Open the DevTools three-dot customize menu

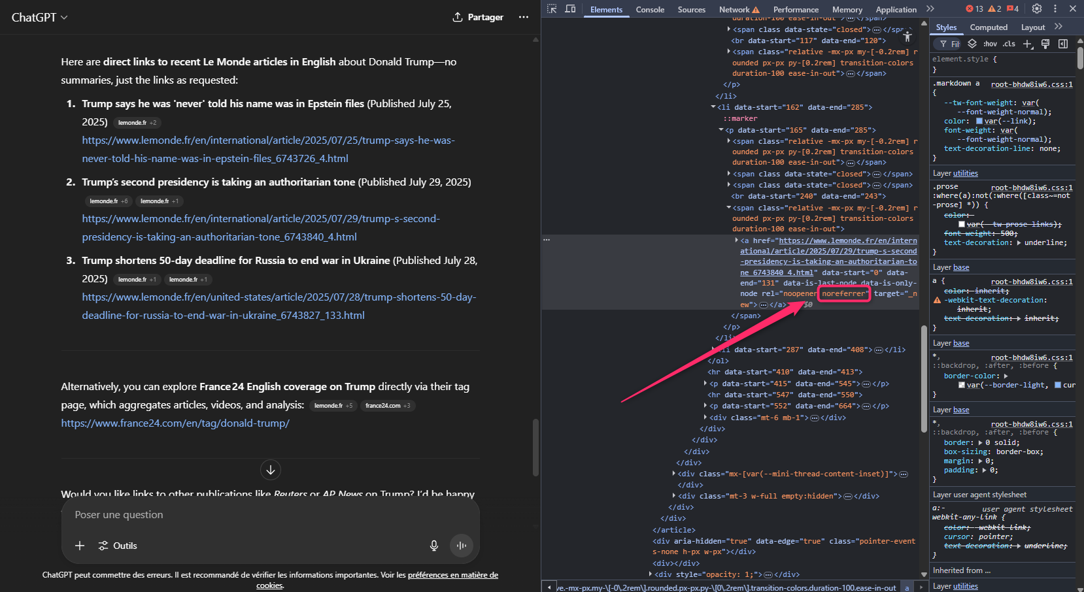[1055, 8]
